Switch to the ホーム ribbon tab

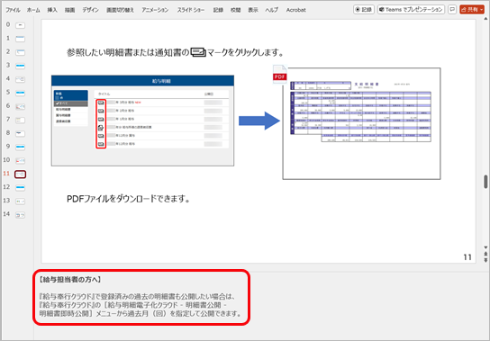click(x=33, y=10)
